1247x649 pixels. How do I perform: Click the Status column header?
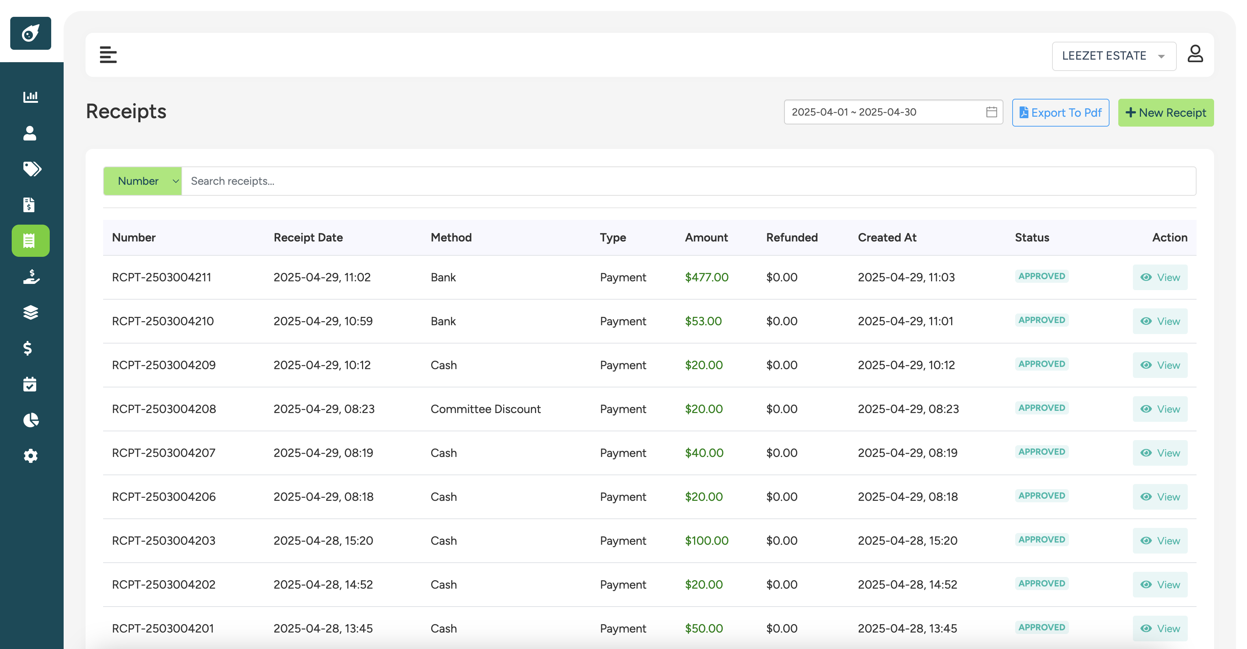[1032, 238]
